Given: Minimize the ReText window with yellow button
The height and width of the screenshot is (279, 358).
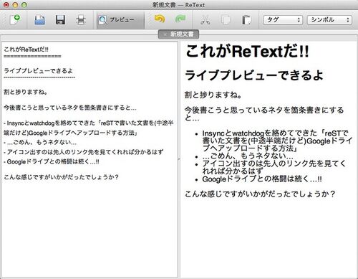Looking at the screenshot, I should pos(15,5).
